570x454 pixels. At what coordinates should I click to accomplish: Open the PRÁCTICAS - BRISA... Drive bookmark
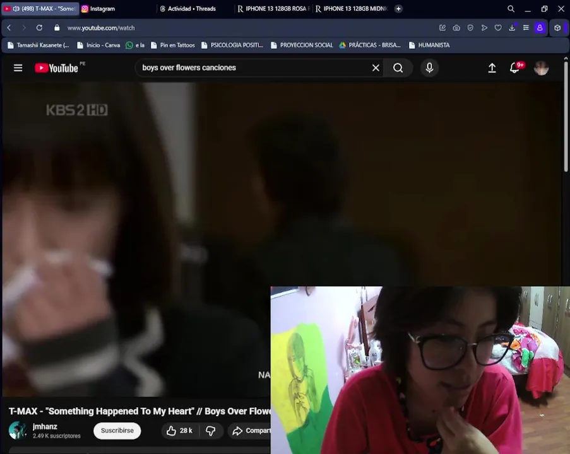click(x=370, y=45)
